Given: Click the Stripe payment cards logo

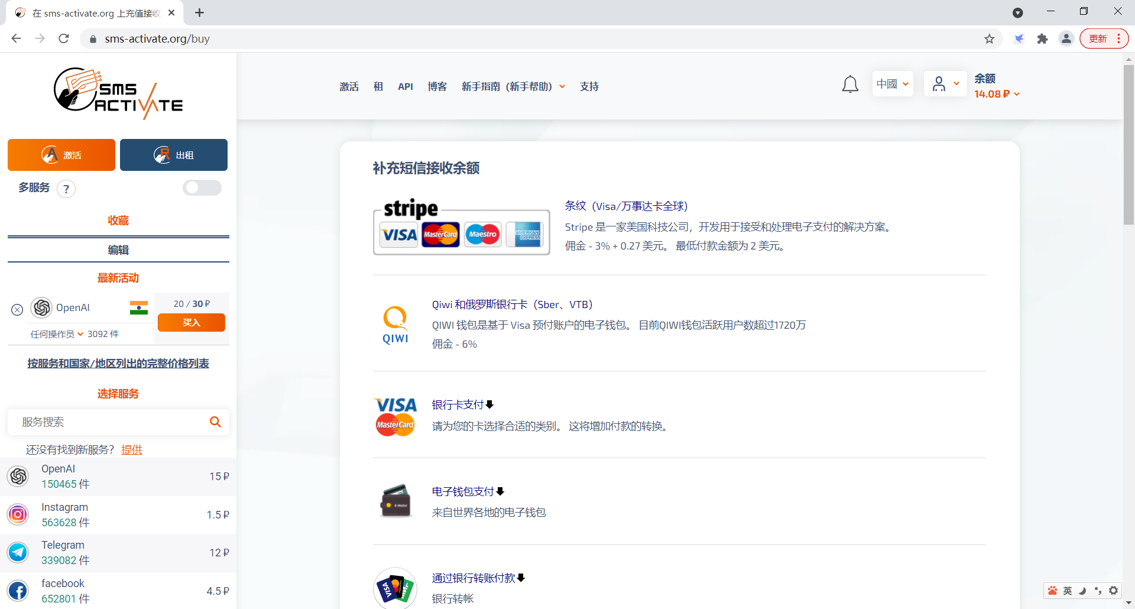Looking at the screenshot, I should (461, 227).
